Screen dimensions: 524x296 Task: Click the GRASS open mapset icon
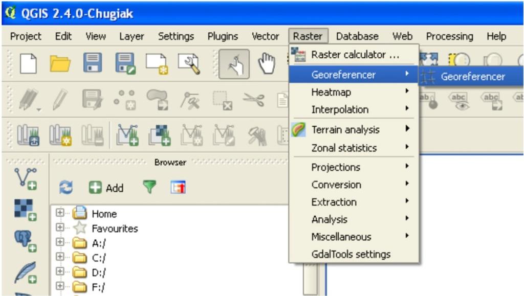pos(28,135)
